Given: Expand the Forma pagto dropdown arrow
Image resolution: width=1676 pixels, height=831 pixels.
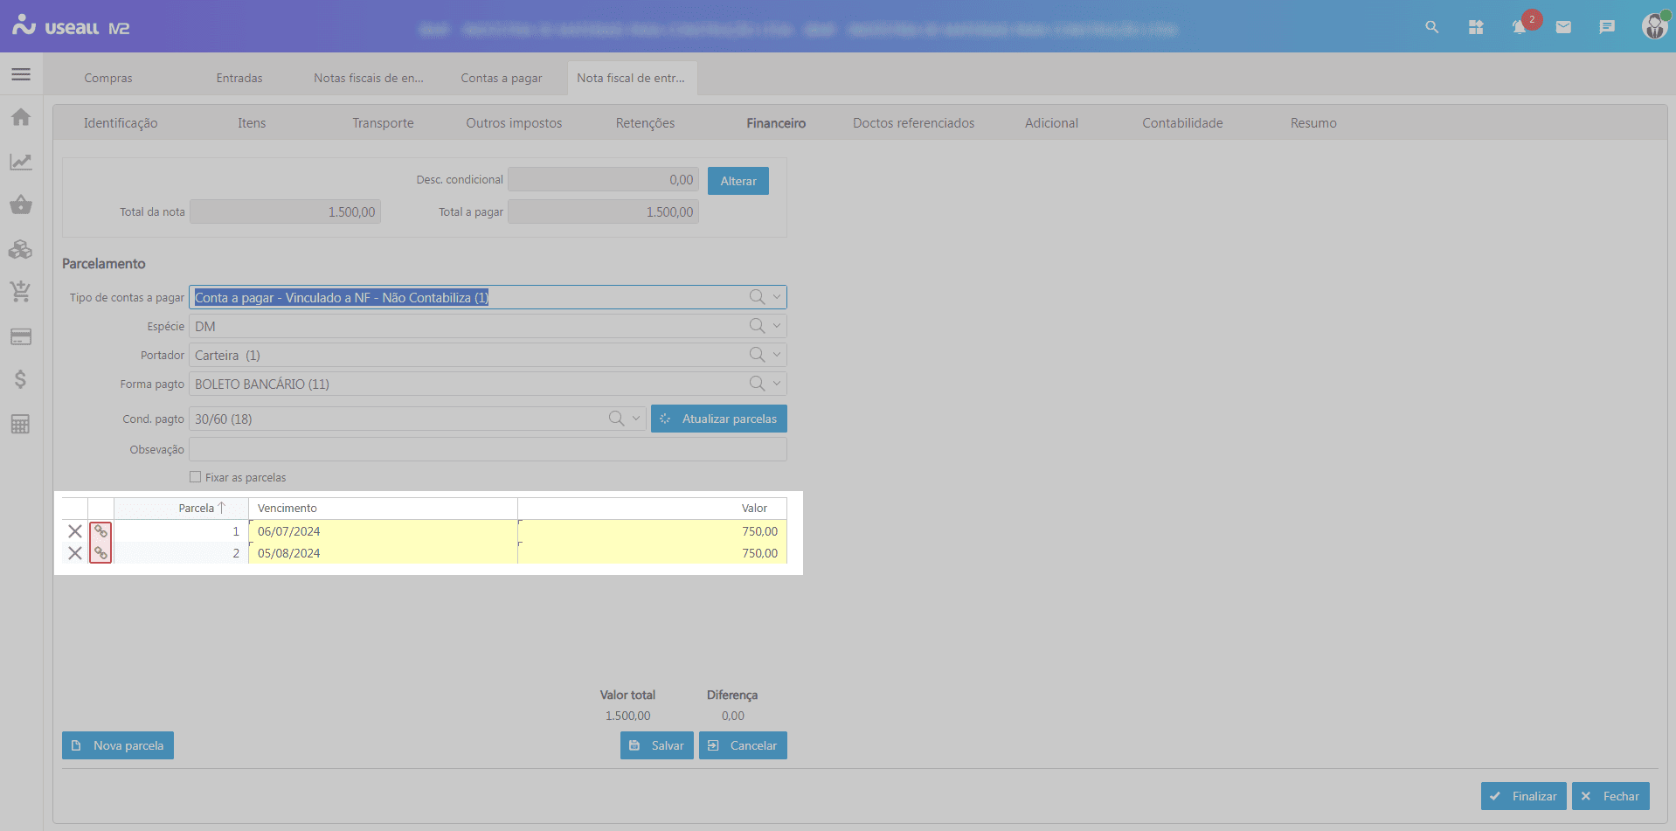Looking at the screenshot, I should [x=776, y=384].
